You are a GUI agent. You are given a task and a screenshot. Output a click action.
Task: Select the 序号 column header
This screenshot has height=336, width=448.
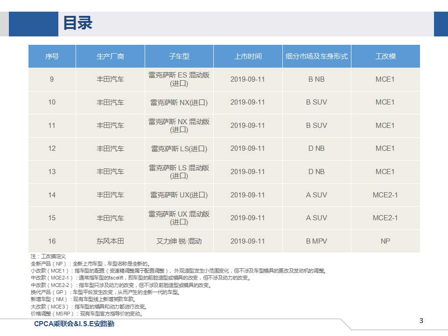tap(52, 56)
